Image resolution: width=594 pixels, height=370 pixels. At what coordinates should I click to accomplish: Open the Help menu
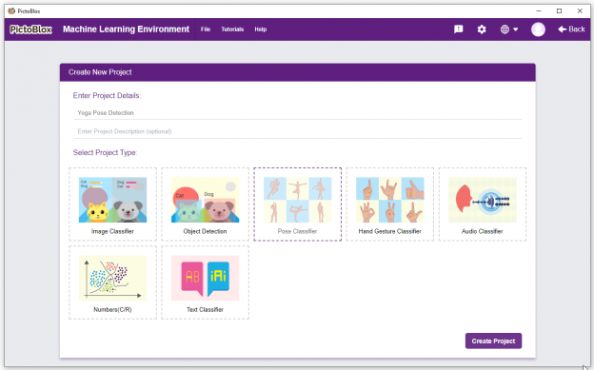260,29
